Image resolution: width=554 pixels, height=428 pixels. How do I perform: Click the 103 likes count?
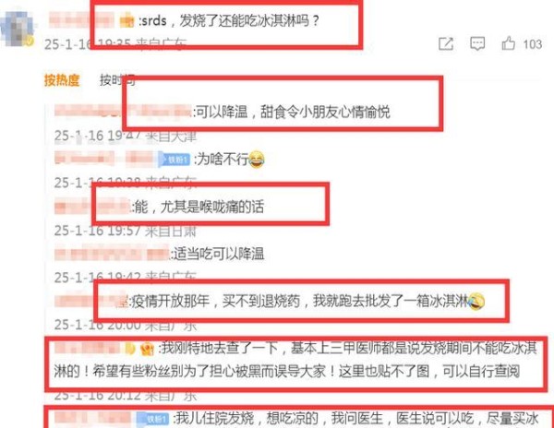pyautogui.click(x=533, y=44)
